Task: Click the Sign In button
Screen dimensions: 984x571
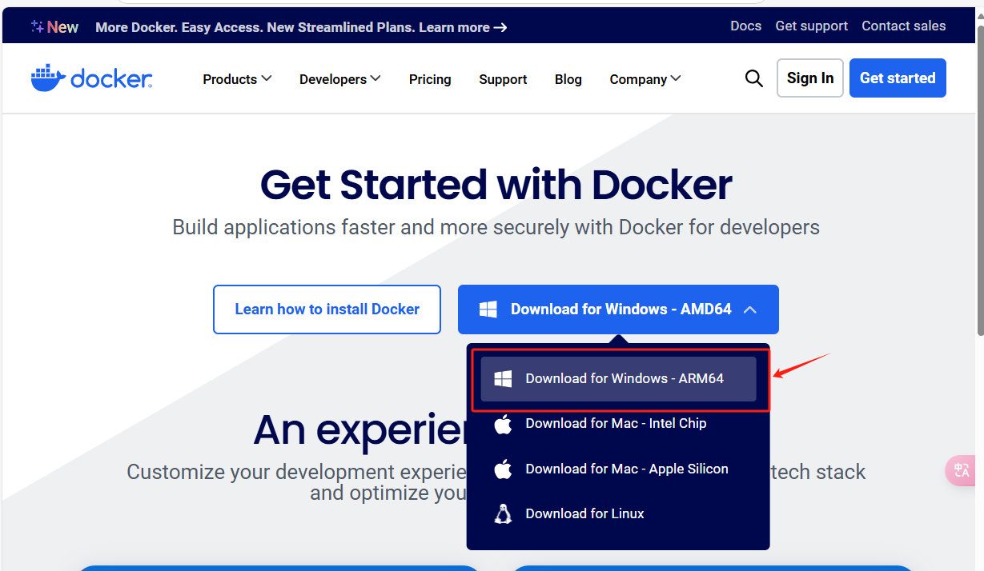Action: click(x=810, y=78)
